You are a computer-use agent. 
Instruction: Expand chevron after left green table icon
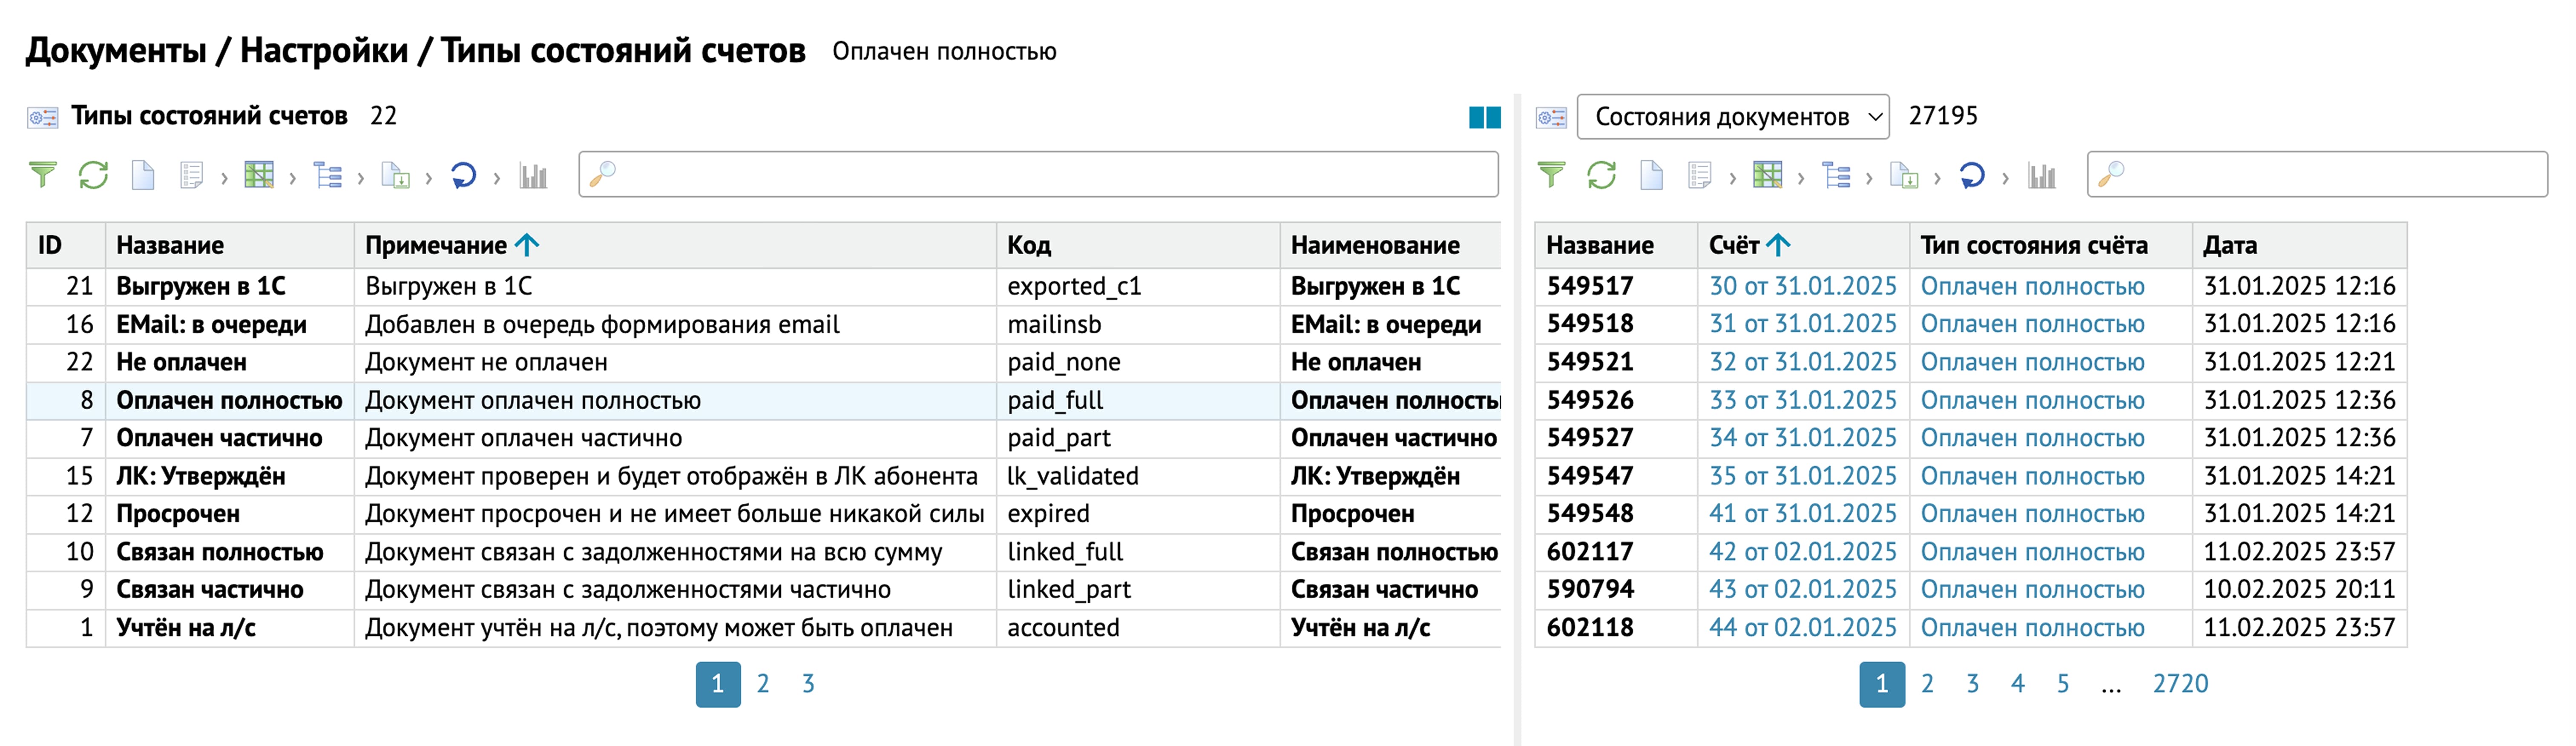(292, 179)
